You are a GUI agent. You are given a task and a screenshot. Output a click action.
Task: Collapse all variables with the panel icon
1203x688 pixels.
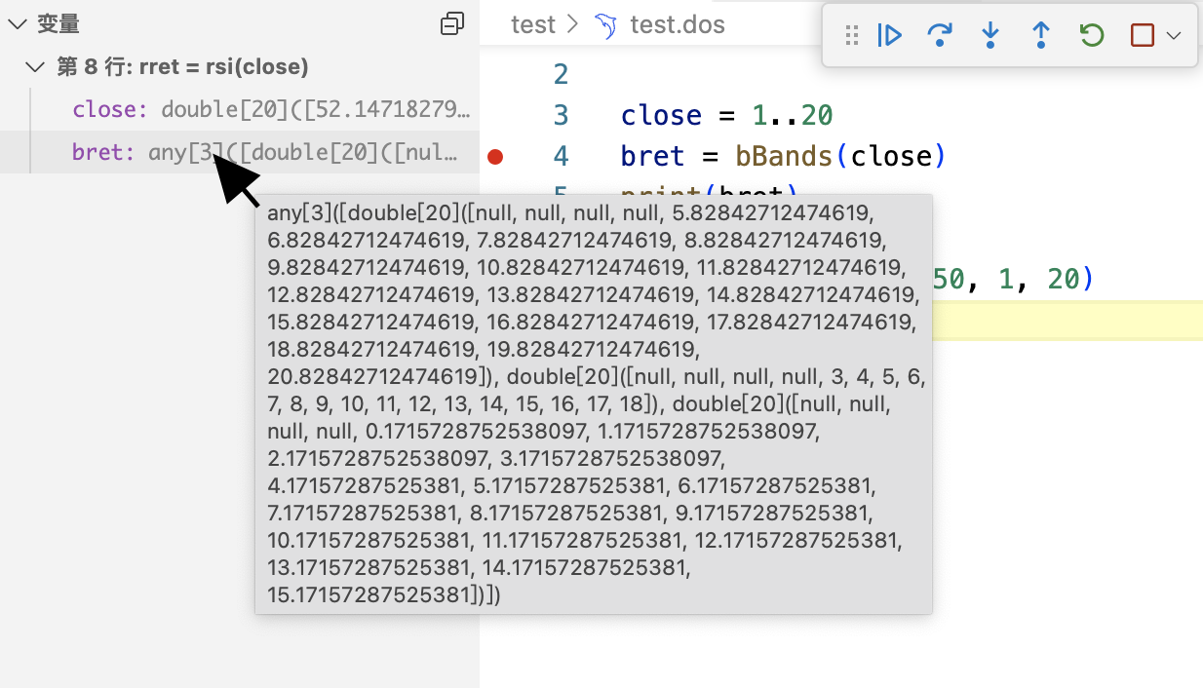(x=452, y=25)
